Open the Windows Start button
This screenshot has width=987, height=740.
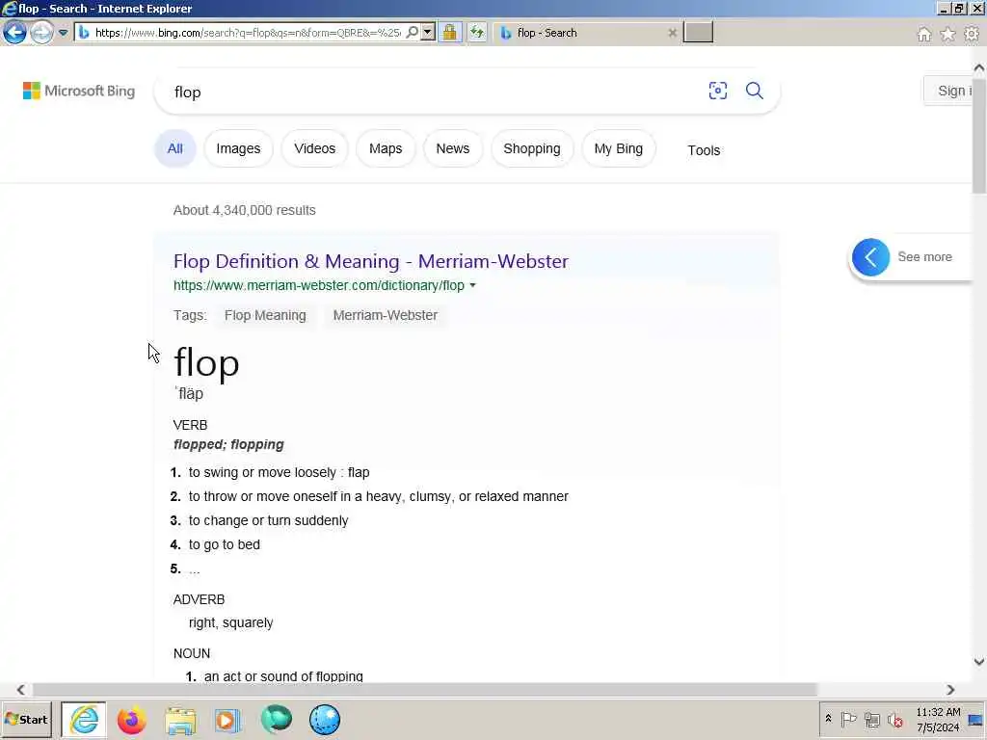[x=26, y=719]
